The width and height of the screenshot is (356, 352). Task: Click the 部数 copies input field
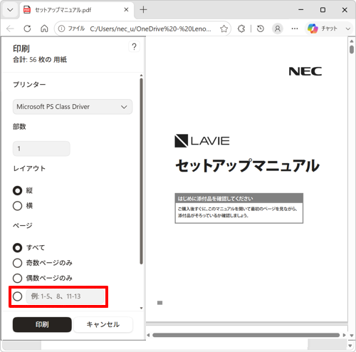point(41,149)
